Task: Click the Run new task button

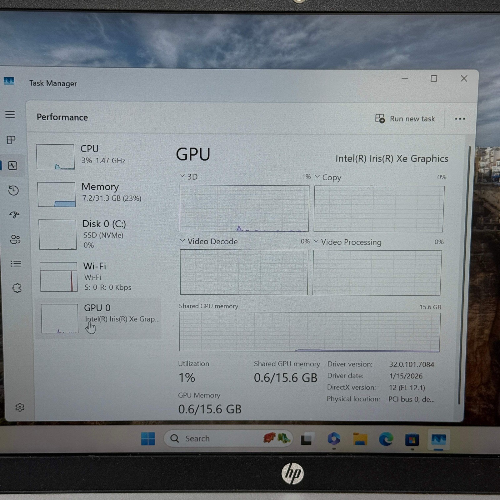Action: point(405,119)
